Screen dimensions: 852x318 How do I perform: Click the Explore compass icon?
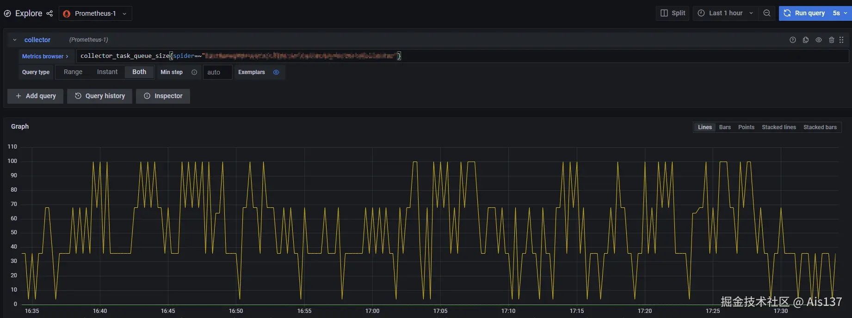click(7, 13)
